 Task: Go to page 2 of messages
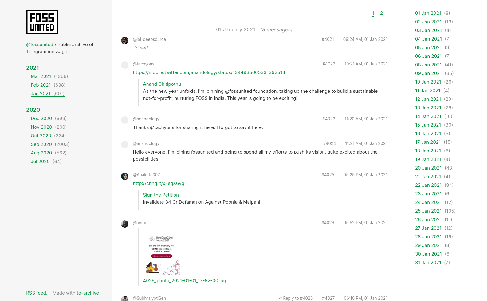point(381,13)
